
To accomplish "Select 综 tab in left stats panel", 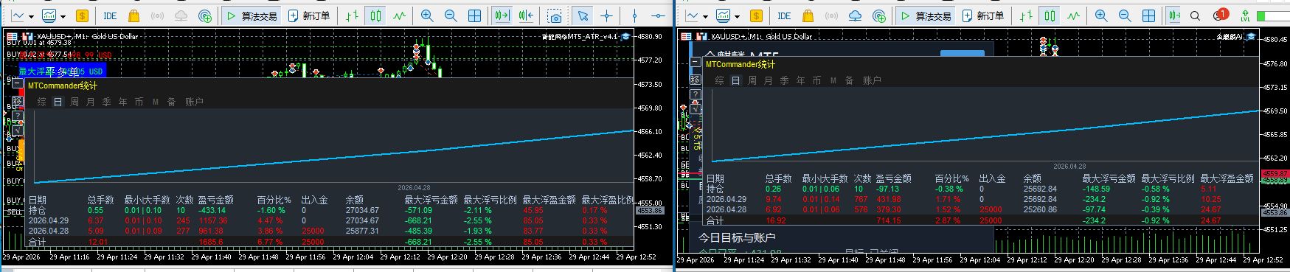I will tap(42, 102).
